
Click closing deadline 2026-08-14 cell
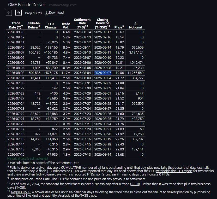click(103, 155)
